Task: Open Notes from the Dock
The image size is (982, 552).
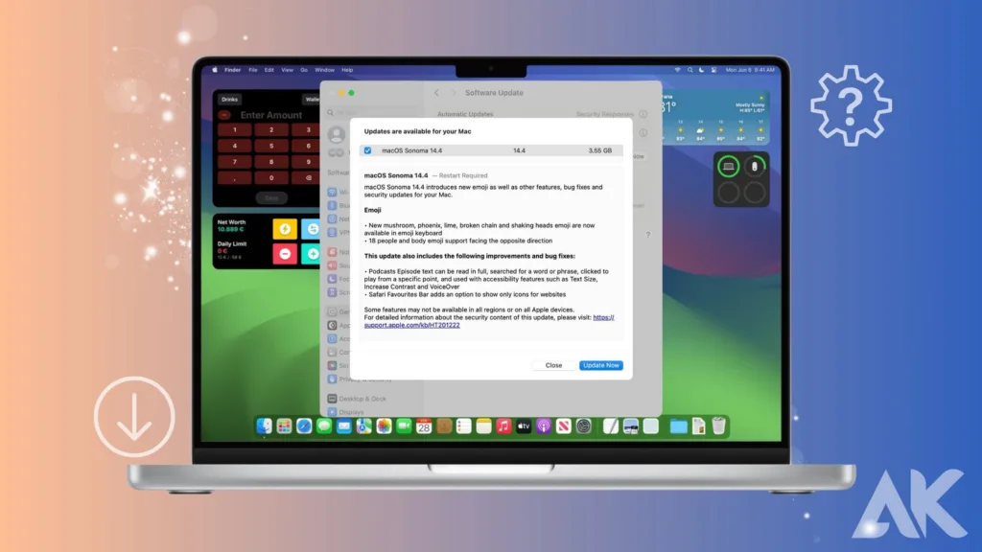Action: (484, 426)
